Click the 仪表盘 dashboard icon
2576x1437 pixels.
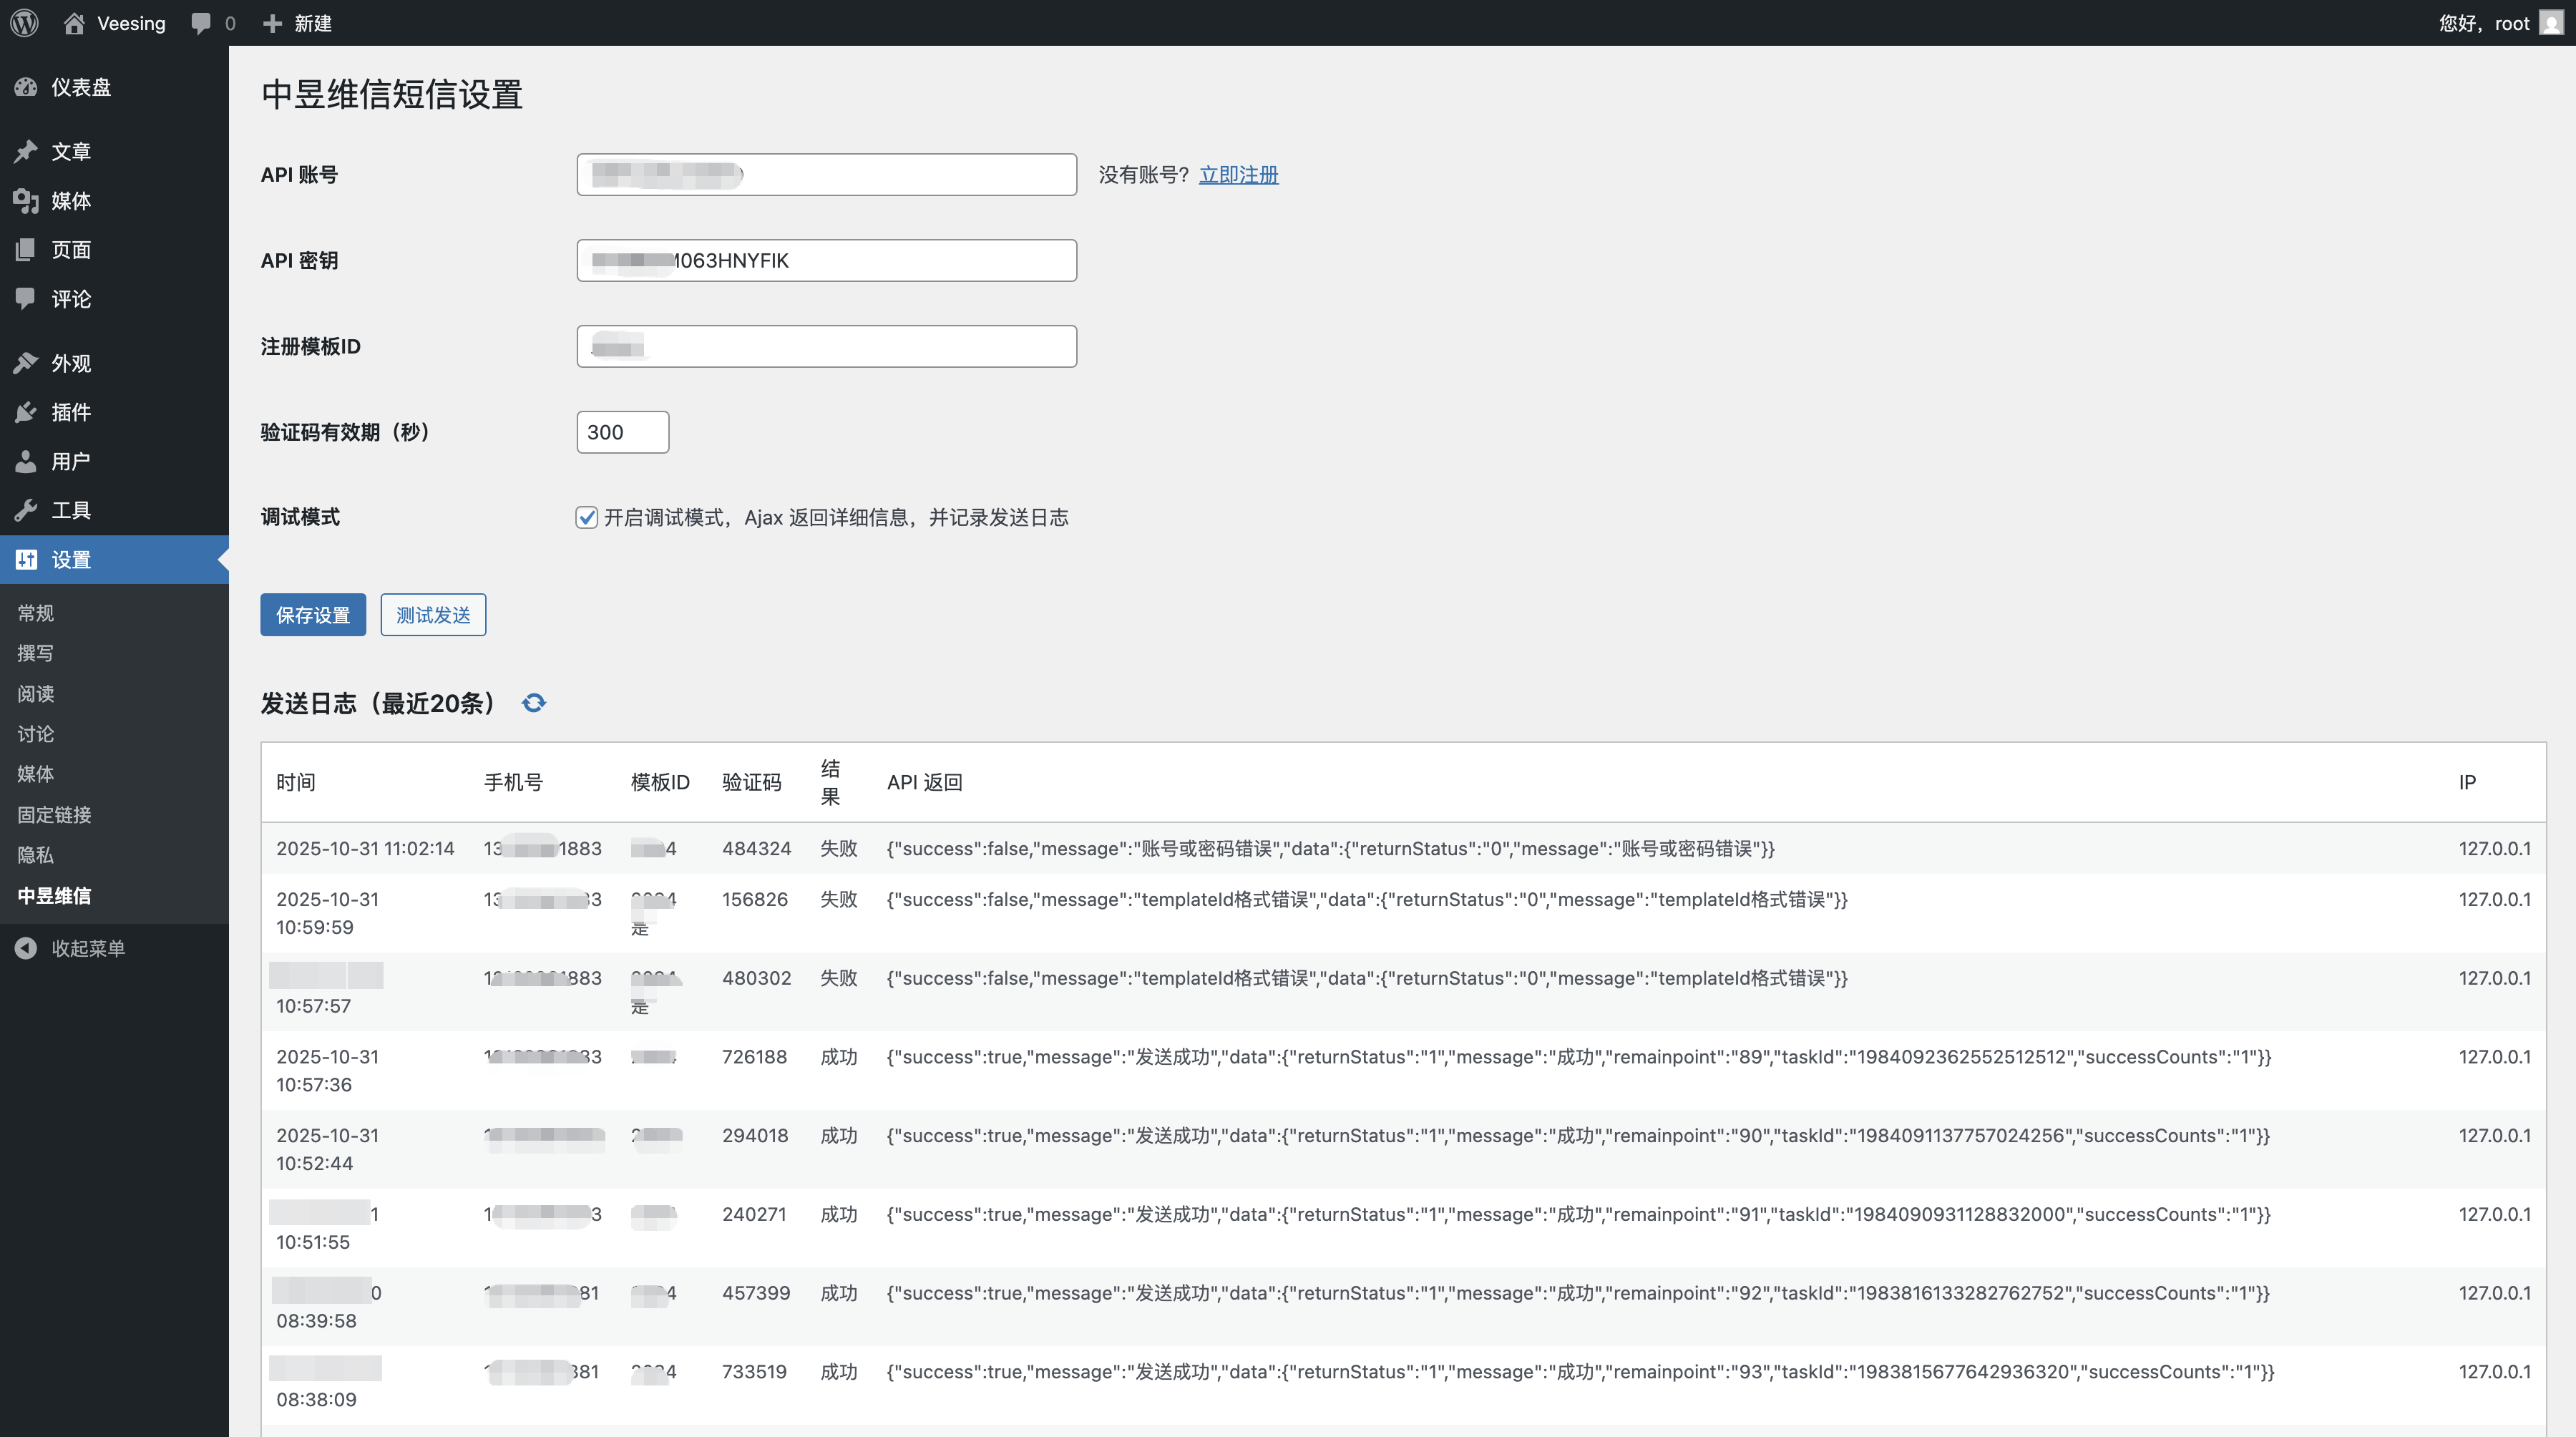26,87
